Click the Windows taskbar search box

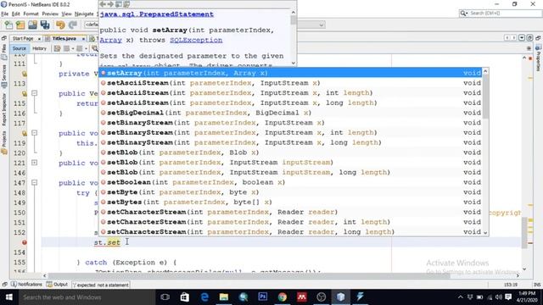[x=87, y=297]
